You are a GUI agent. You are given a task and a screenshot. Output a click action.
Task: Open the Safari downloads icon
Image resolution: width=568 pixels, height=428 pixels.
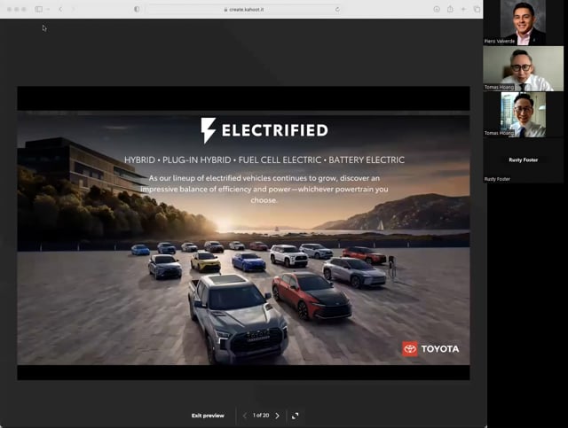point(437,9)
